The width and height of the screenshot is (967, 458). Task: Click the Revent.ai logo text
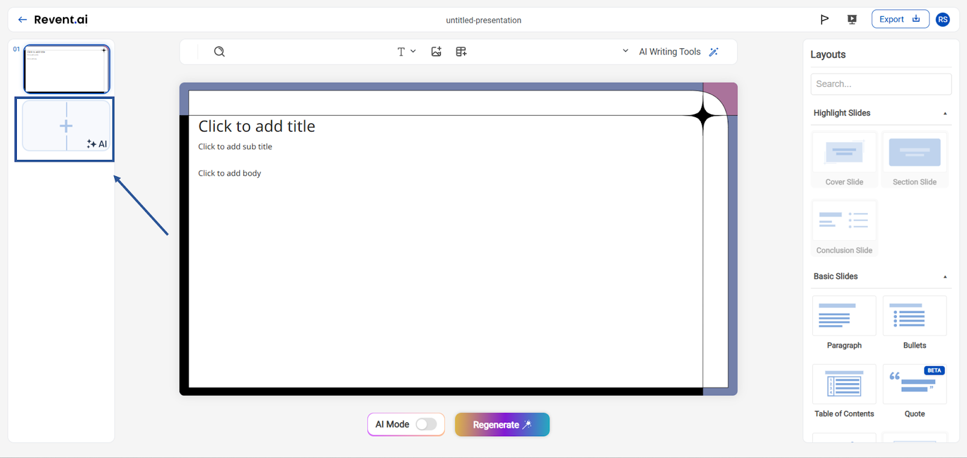tap(61, 19)
